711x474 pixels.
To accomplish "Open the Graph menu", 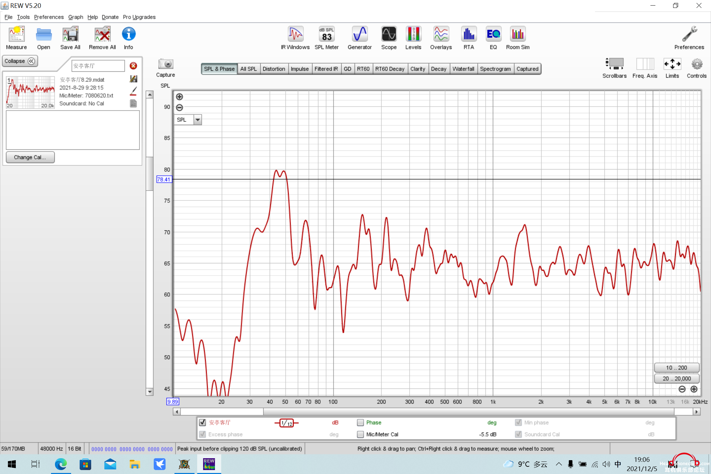I will [76, 17].
